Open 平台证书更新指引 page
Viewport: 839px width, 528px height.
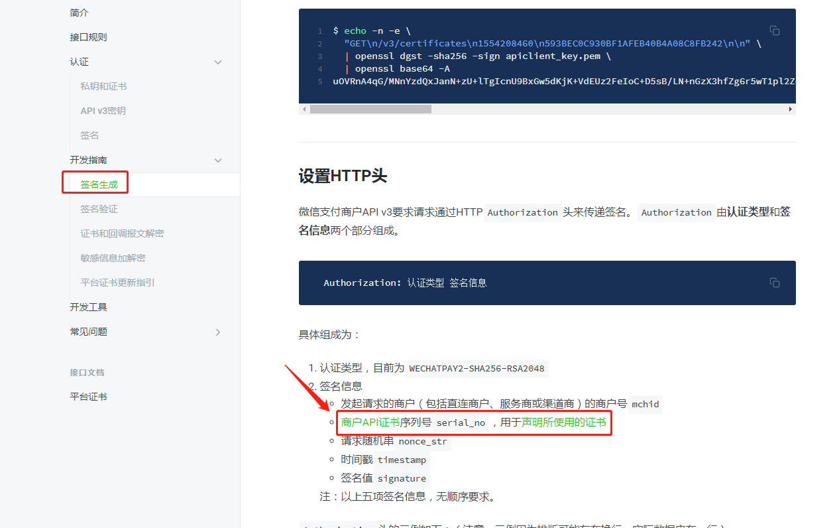(117, 283)
